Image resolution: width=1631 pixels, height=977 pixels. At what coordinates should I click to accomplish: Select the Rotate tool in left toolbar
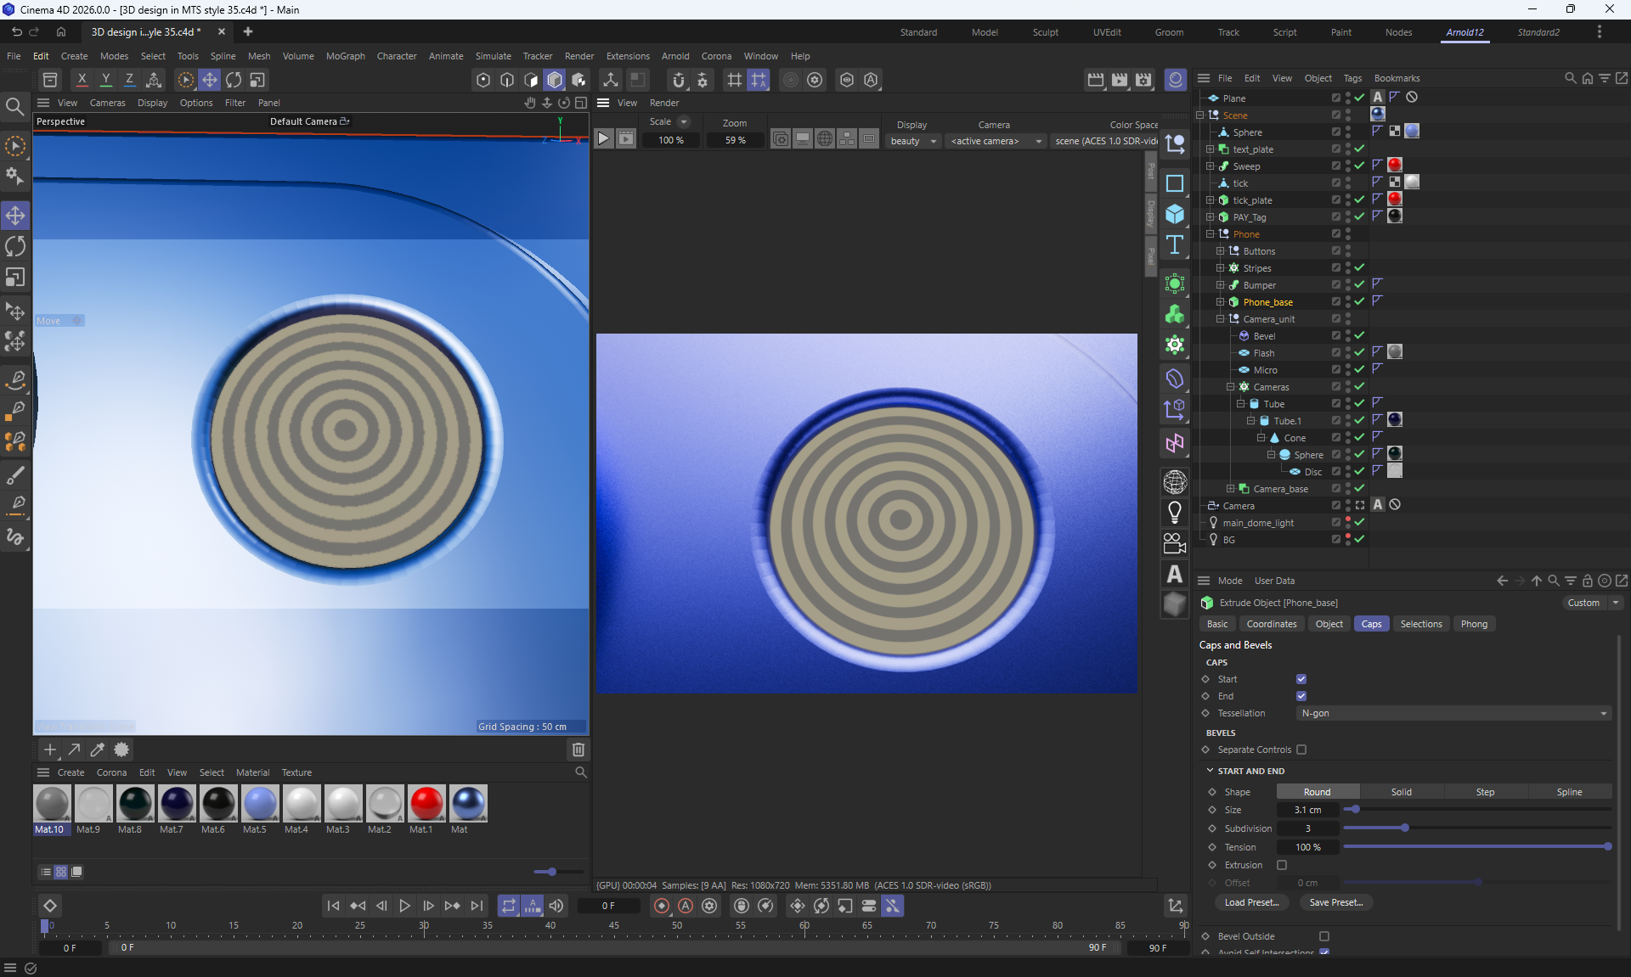tap(15, 247)
